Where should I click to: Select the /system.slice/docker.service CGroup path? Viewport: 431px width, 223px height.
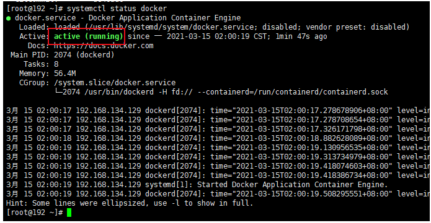[115, 83]
